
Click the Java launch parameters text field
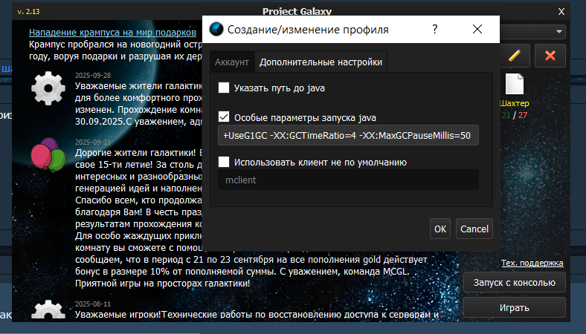pyautogui.click(x=348, y=136)
